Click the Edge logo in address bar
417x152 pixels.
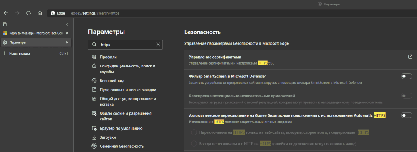click(53, 13)
